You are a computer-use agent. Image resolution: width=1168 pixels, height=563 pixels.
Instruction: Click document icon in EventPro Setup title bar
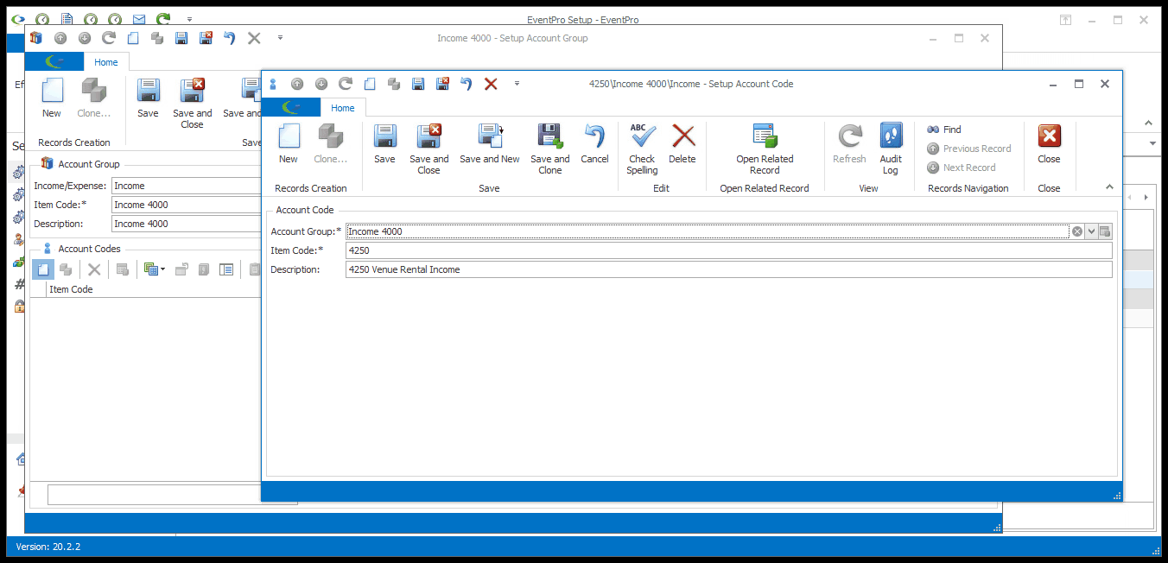[67, 19]
